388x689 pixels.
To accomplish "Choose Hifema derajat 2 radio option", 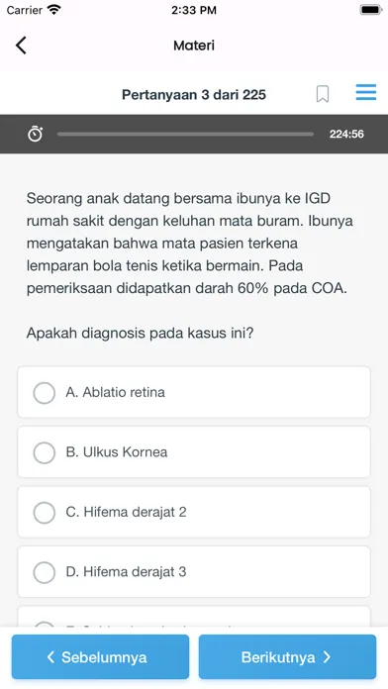I will coord(45,513).
